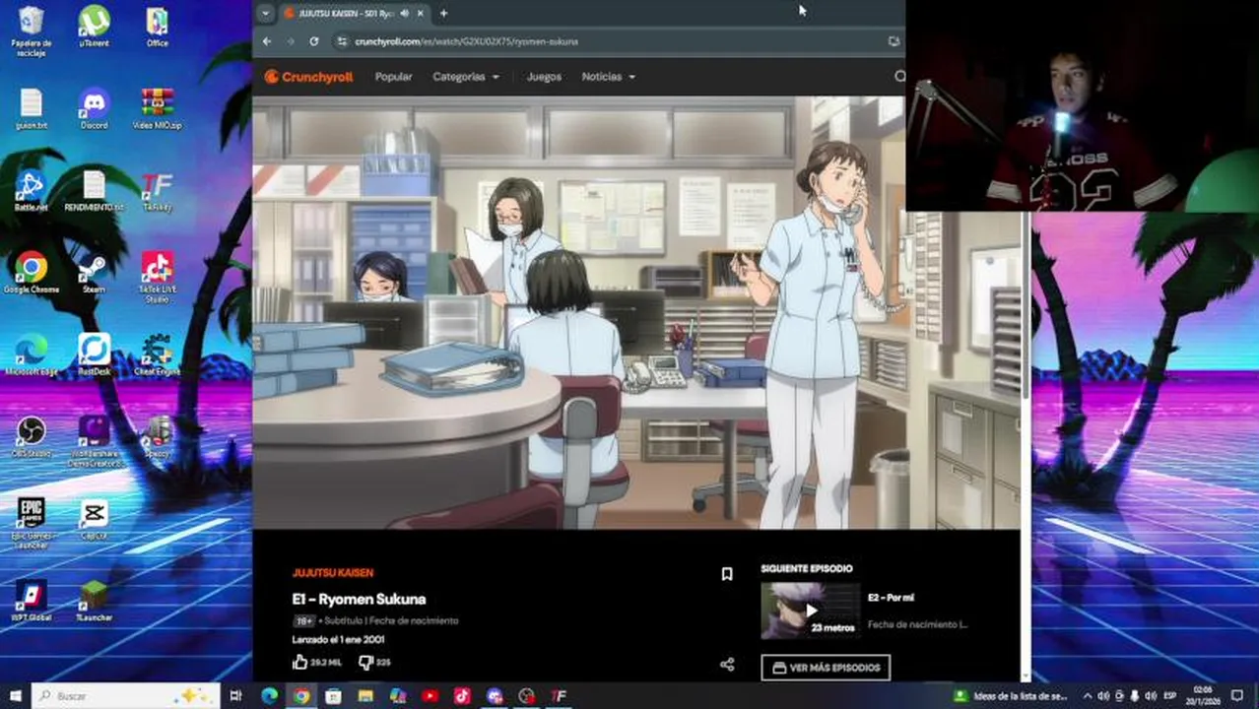Select the Speccy desktop icon

157,437
